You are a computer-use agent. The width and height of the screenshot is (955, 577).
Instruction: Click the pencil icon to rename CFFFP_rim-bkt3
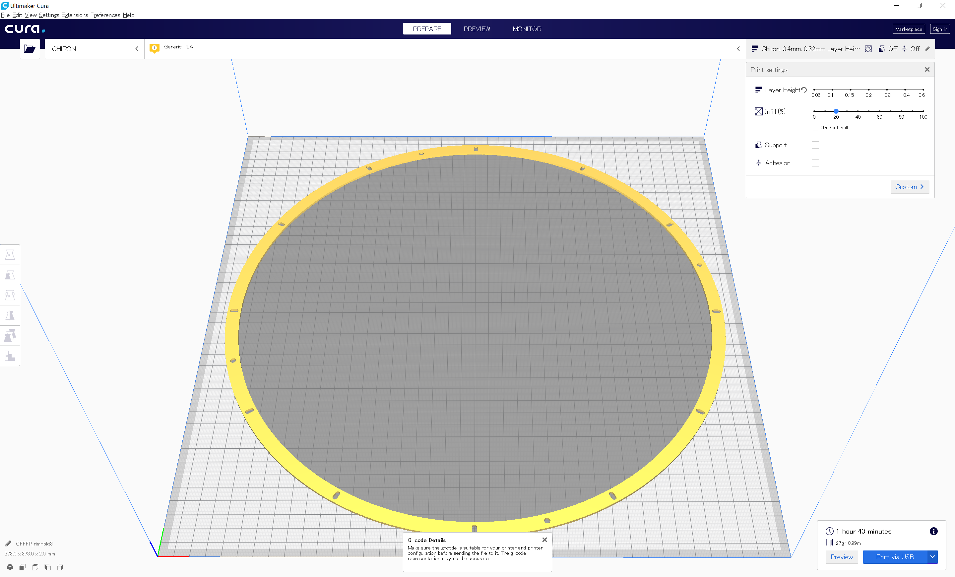pyautogui.click(x=8, y=543)
